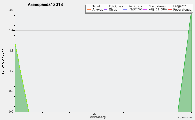Click the Ediciones legend entry
The image size is (195, 120).
point(116,6)
